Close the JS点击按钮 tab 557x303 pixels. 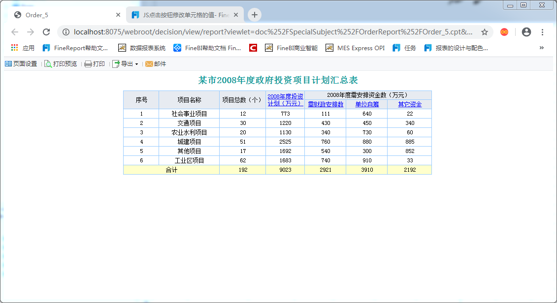pyautogui.click(x=236, y=15)
